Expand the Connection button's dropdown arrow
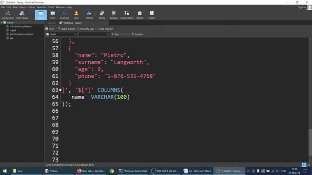Screen dimensions: 312x175 (15, 15)
